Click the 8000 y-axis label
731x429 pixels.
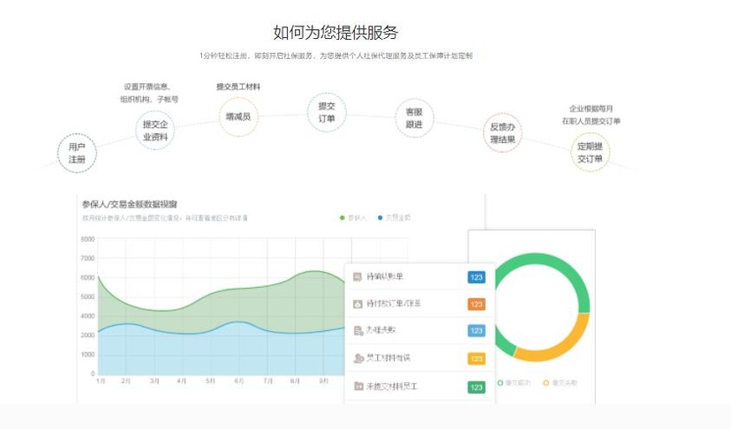click(x=87, y=239)
